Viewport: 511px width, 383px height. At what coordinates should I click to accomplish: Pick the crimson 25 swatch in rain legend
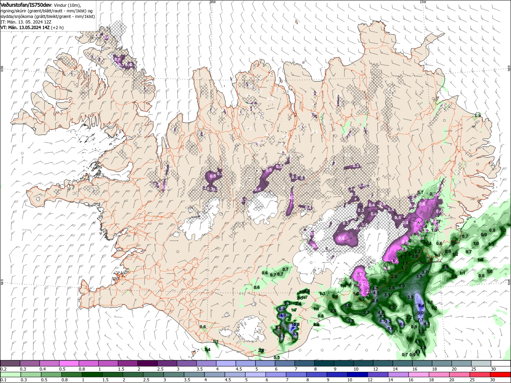click(479, 375)
